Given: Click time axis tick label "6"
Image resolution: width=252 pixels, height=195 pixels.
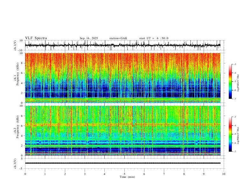Looking at the screenshot, I should coord(144,174).
